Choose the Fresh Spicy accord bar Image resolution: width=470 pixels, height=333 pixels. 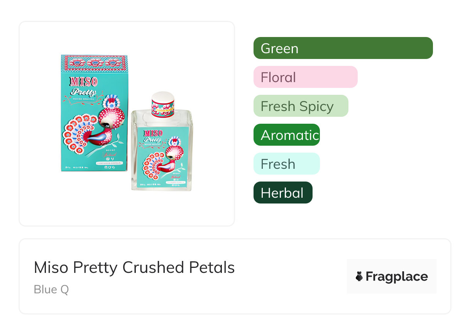tap(301, 106)
